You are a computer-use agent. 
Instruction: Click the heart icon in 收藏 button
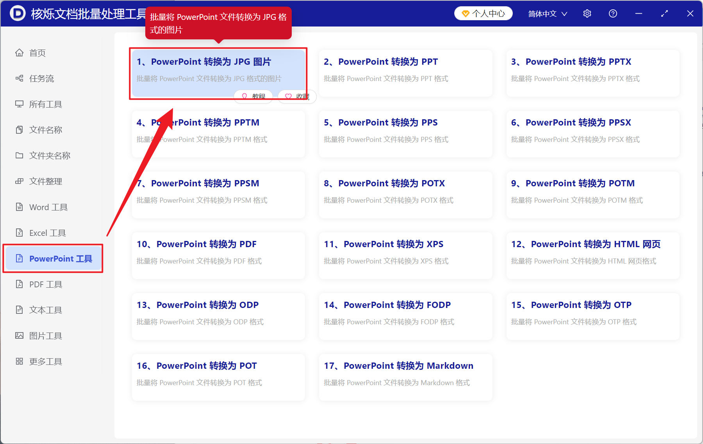point(288,96)
